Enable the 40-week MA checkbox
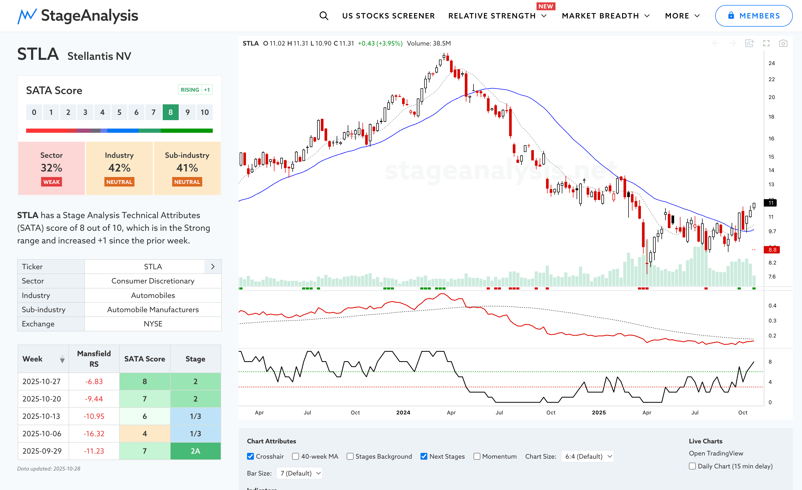The image size is (802, 490). (x=296, y=456)
